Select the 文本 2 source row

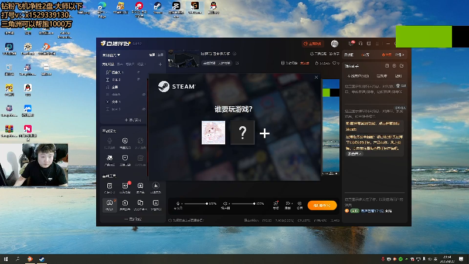[x=124, y=80]
